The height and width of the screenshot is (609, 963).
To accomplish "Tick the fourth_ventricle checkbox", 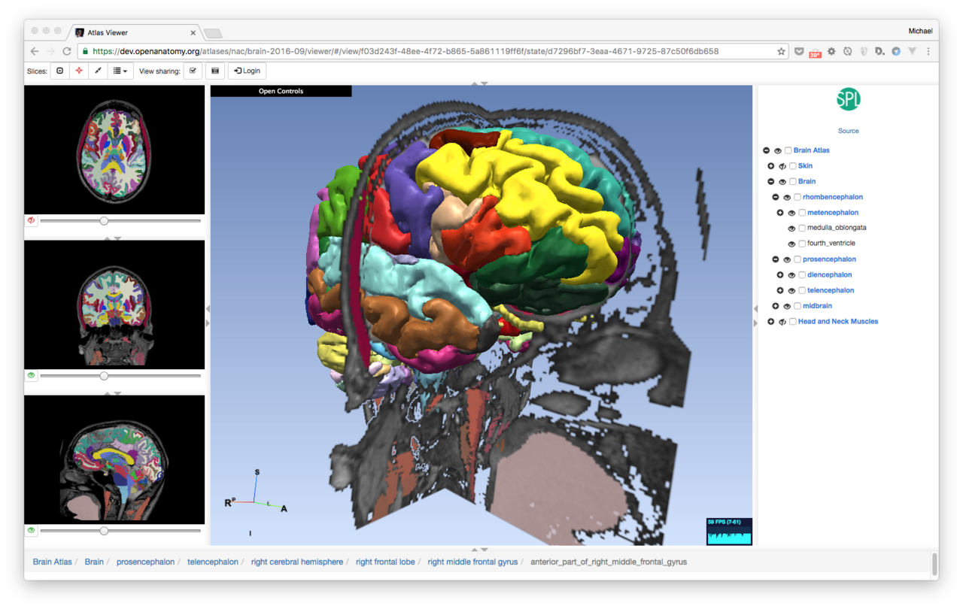I will (x=802, y=244).
